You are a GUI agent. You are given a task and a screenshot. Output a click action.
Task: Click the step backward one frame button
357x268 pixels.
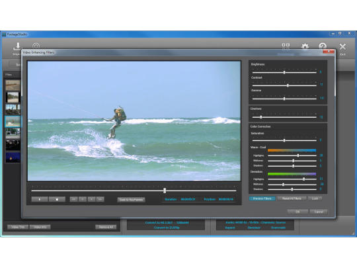(83, 199)
